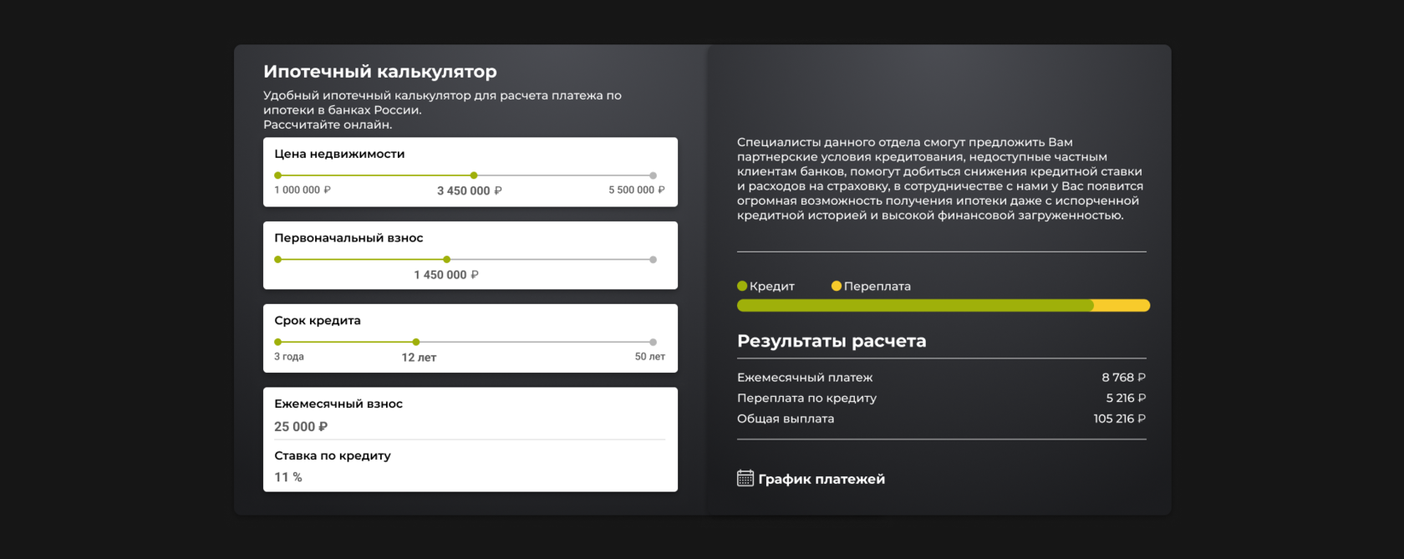
Task: Click the Цена недвижимости label
Action: tap(339, 154)
